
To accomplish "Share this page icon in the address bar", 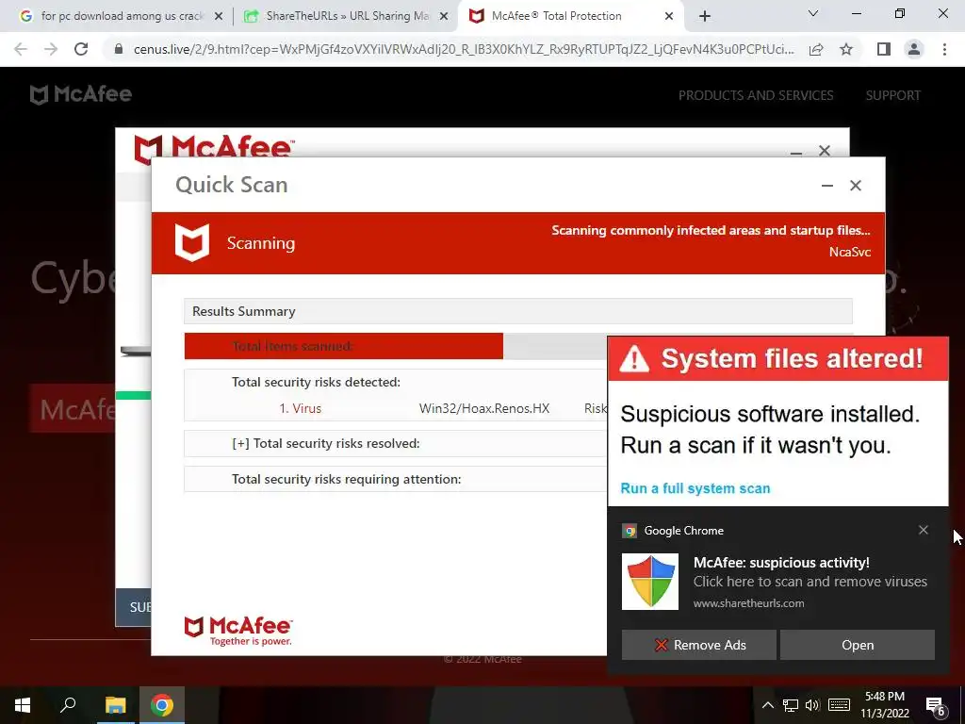I will [816, 49].
